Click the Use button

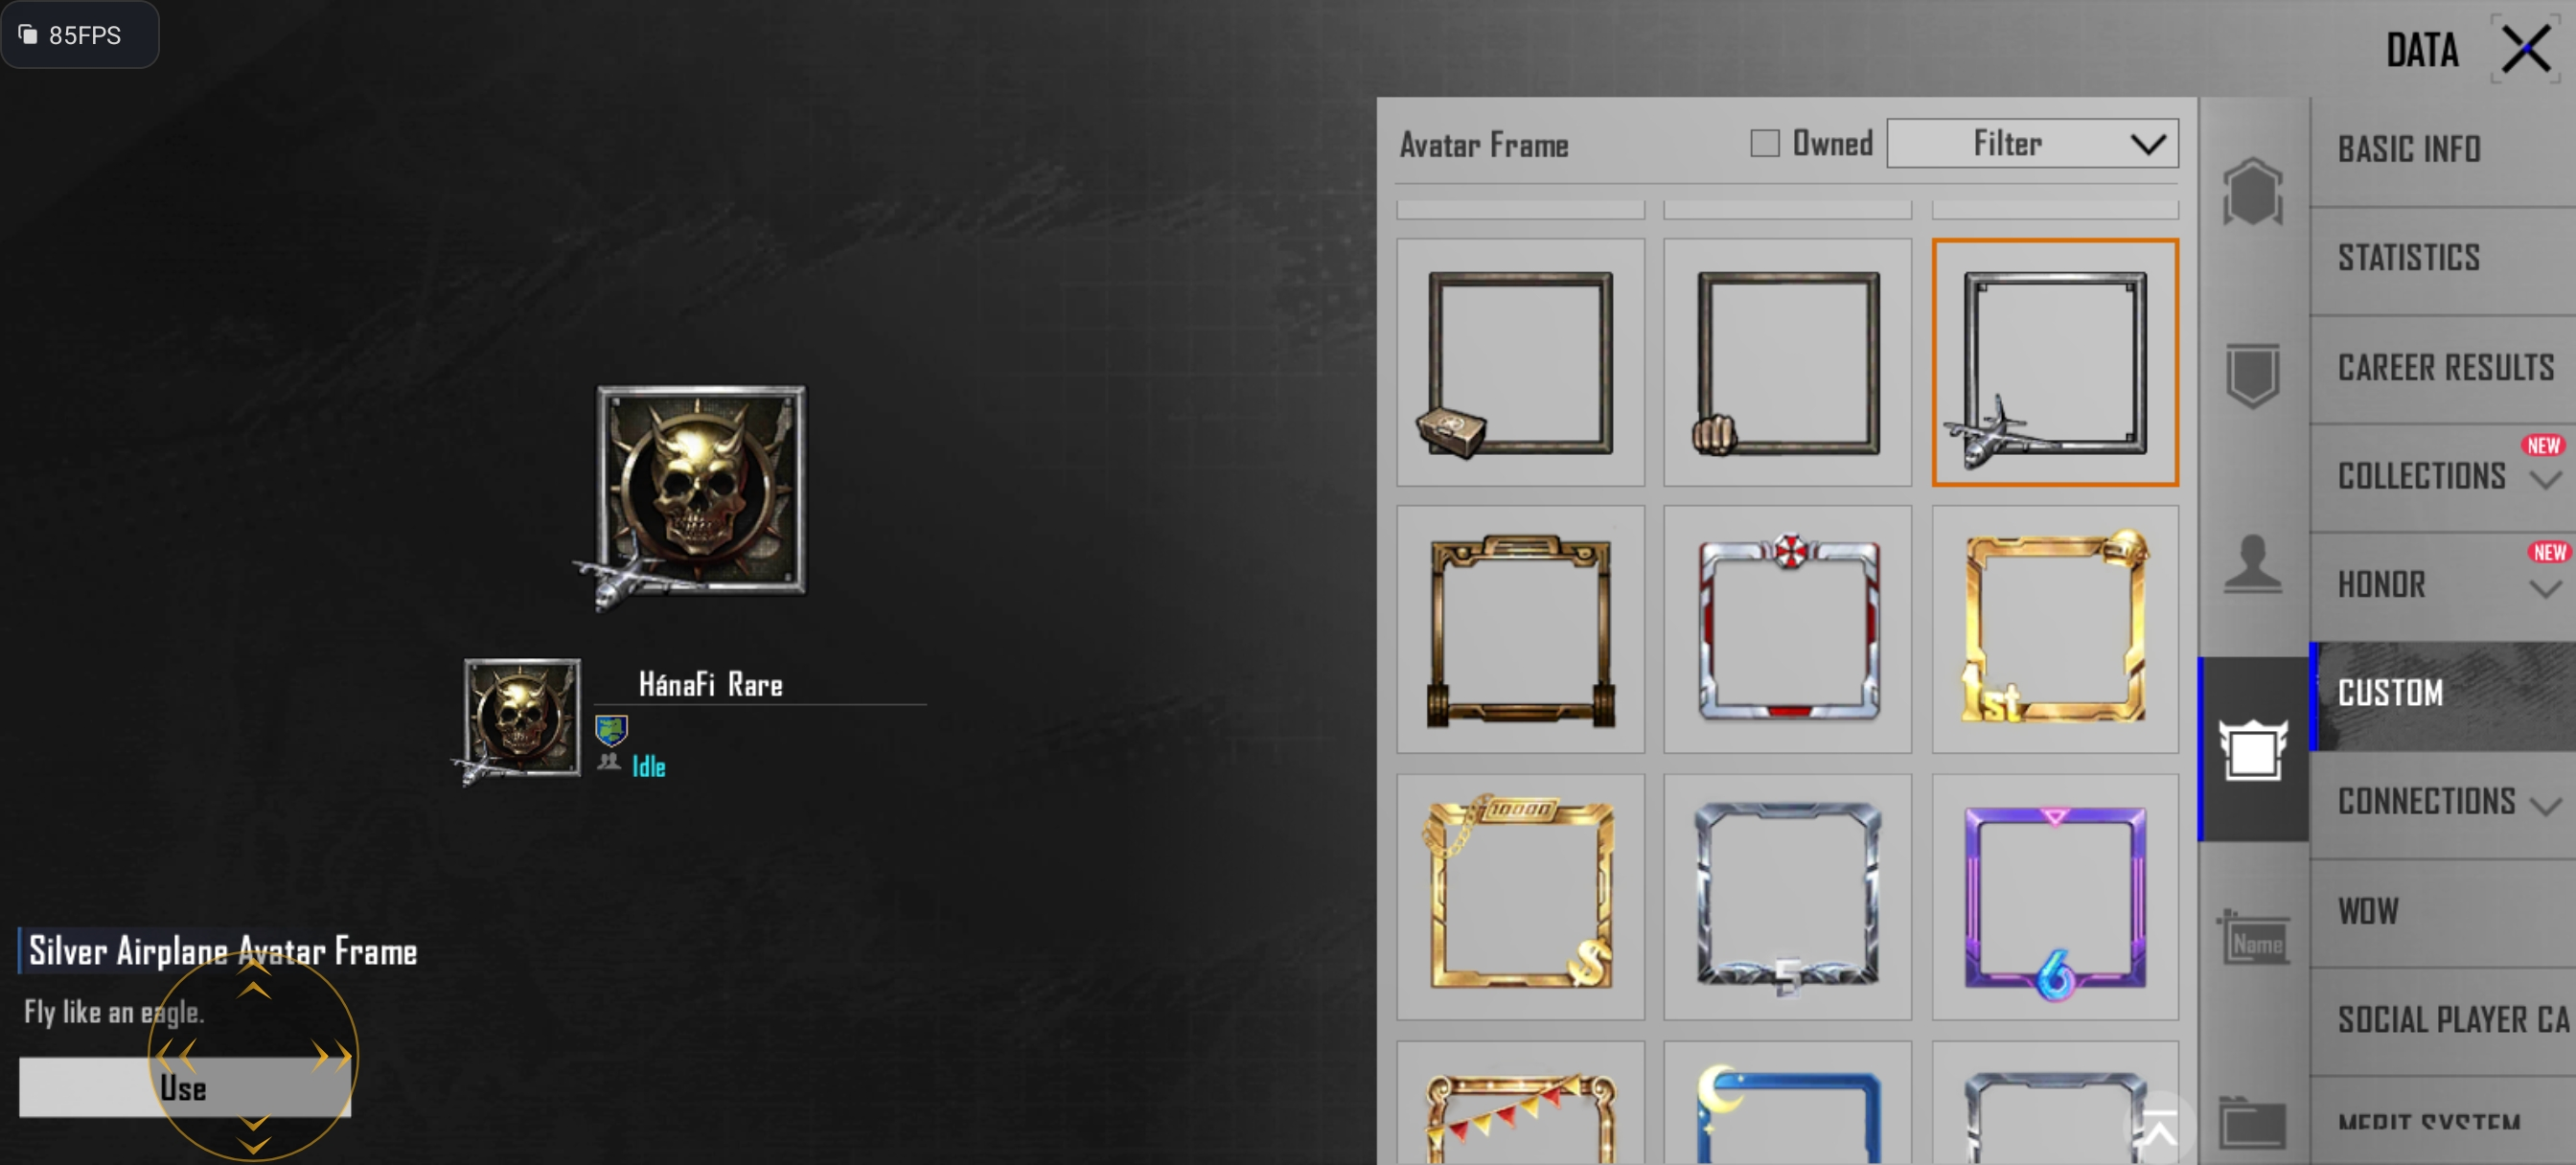click(185, 1087)
